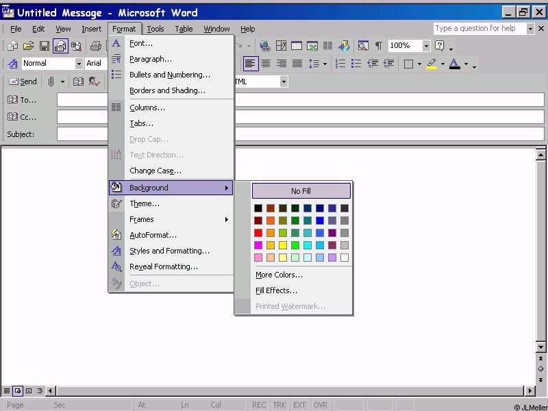Screen dimensions: 548x411
Task: Pick the black color swatch
Action: coord(258,208)
